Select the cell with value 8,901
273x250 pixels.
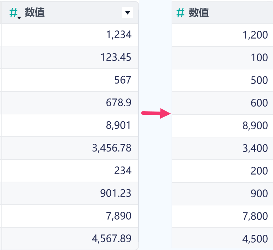(x=70, y=125)
